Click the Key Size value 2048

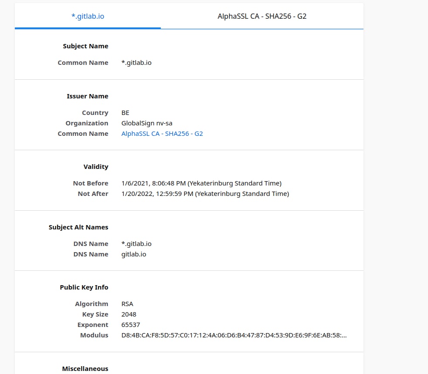129,314
